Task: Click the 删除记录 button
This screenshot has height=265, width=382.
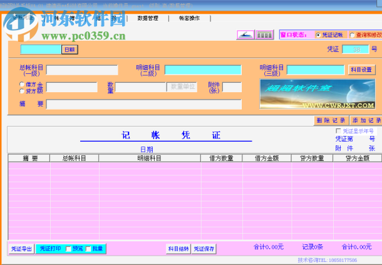Action: tap(331, 120)
